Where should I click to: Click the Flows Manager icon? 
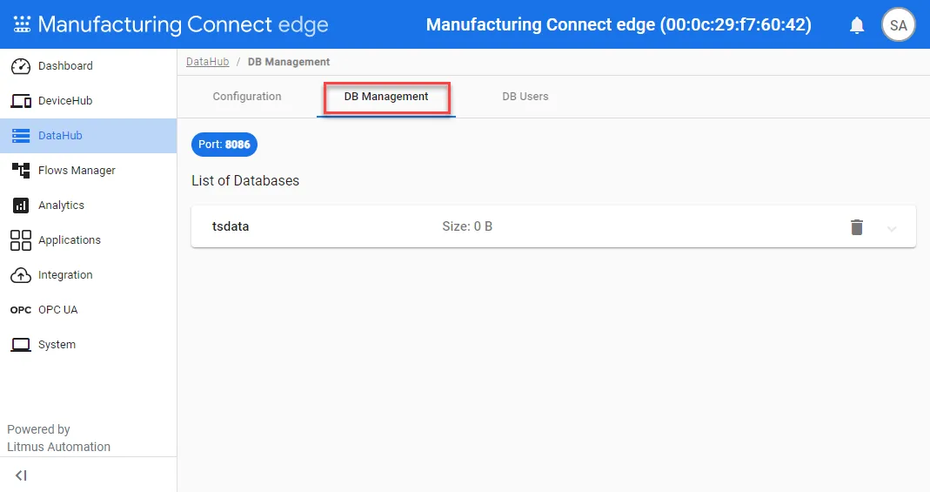21,171
